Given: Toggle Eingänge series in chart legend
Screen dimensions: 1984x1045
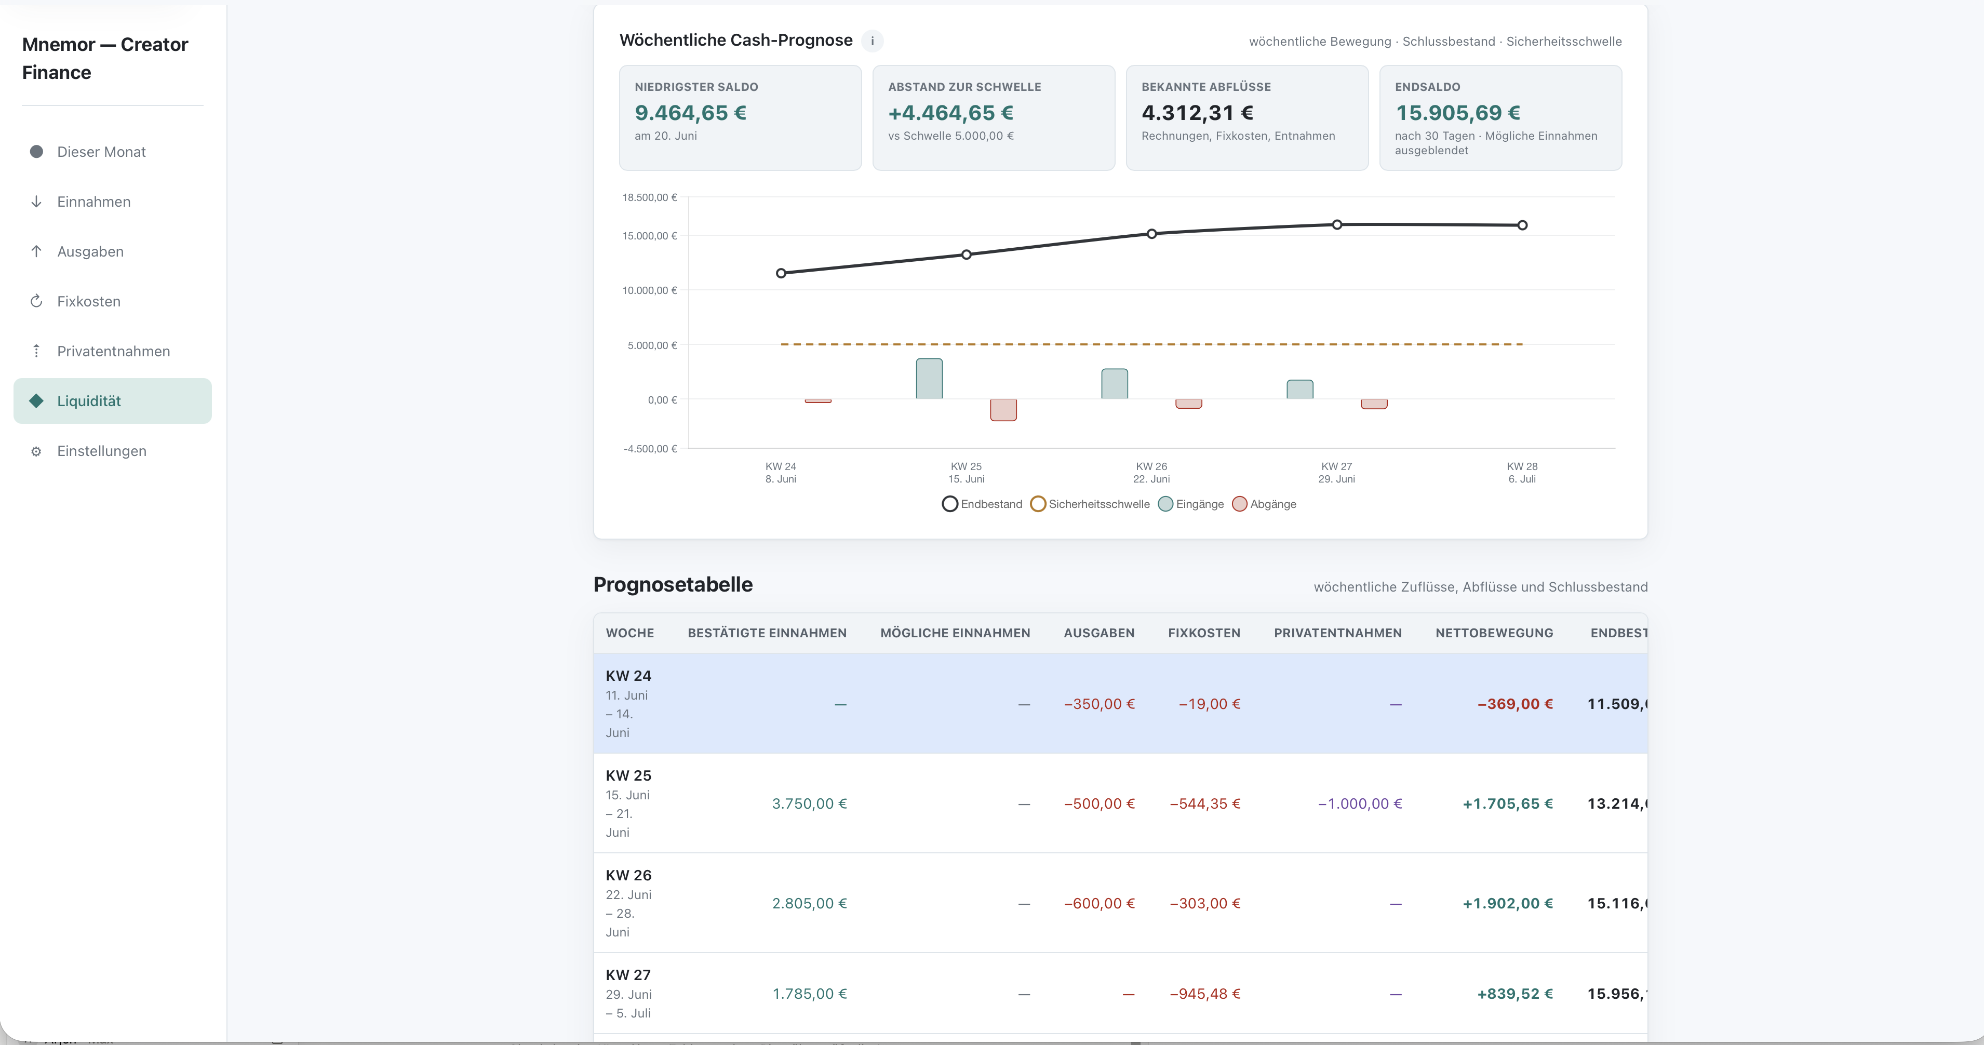Looking at the screenshot, I should click(x=1191, y=504).
